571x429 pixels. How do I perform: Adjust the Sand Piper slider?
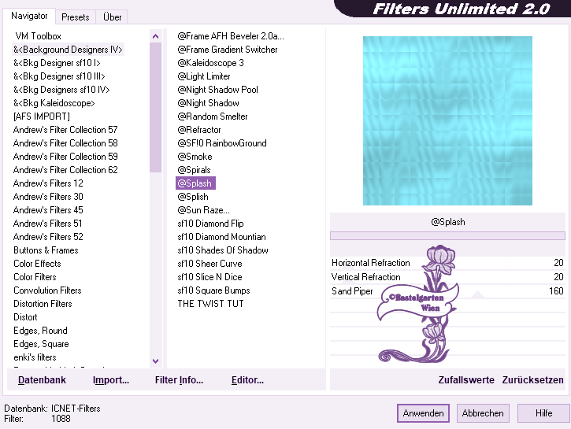pos(447,291)
